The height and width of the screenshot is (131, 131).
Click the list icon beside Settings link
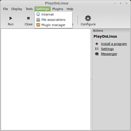(97, 49)
